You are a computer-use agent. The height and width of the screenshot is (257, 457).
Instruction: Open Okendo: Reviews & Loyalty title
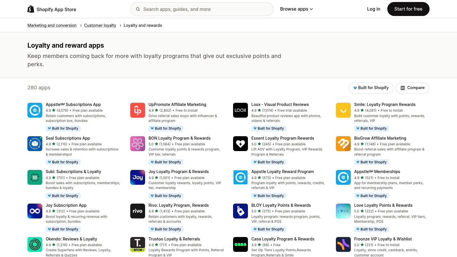pos(71,239)
